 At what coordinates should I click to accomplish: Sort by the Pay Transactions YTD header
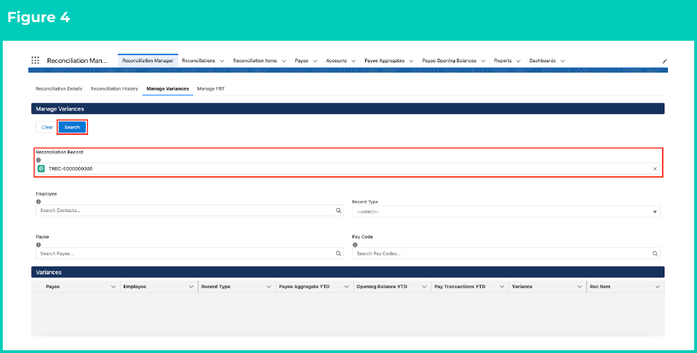(460, 287)
